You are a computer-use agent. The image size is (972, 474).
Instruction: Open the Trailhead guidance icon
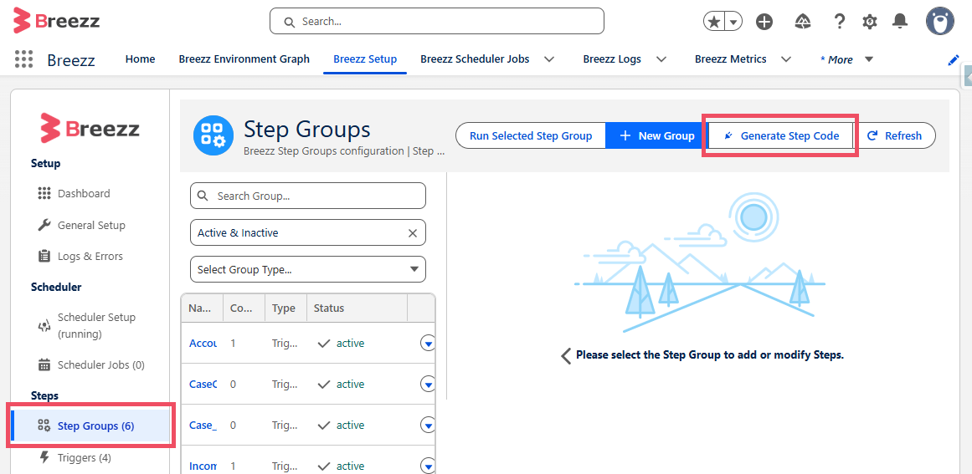point(803,23)
